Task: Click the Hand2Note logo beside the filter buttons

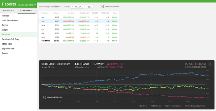Action: coord(110,6)
